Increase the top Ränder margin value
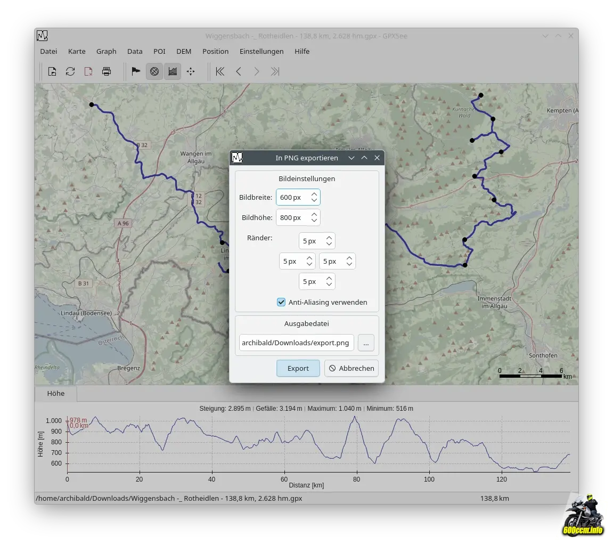Image resolution: width=613 pixels, height=545 pixels. [x=329, y=238]
